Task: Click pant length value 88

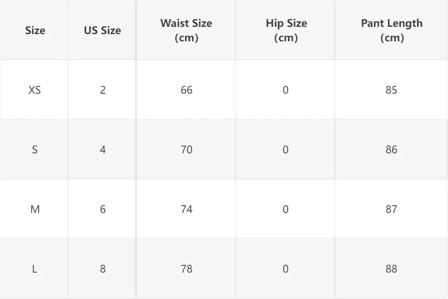Action: [391, 269]
